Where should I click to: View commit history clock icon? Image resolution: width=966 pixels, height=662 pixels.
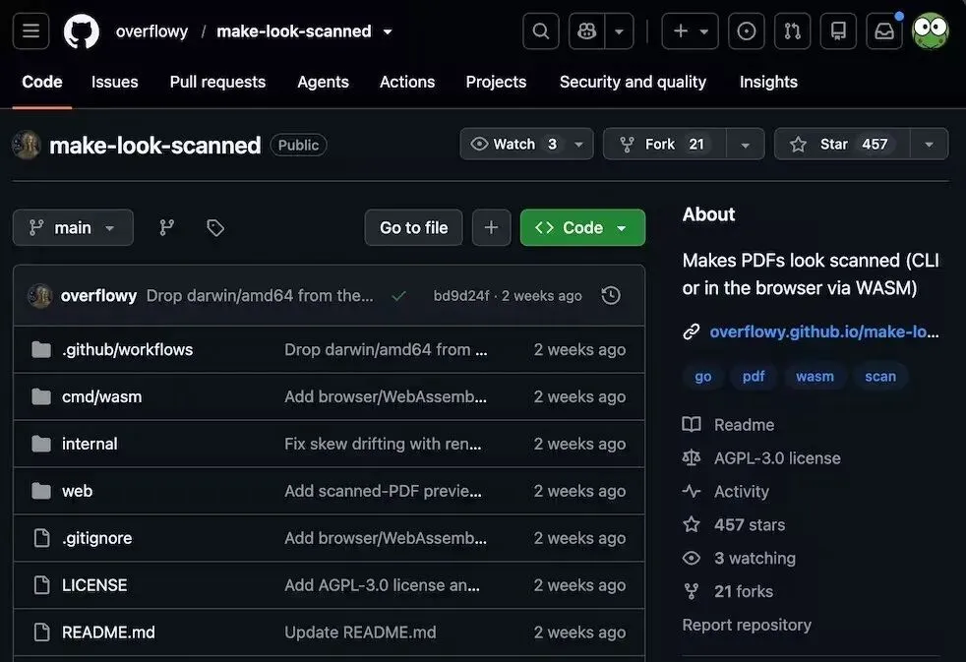(x=611, y=296)
